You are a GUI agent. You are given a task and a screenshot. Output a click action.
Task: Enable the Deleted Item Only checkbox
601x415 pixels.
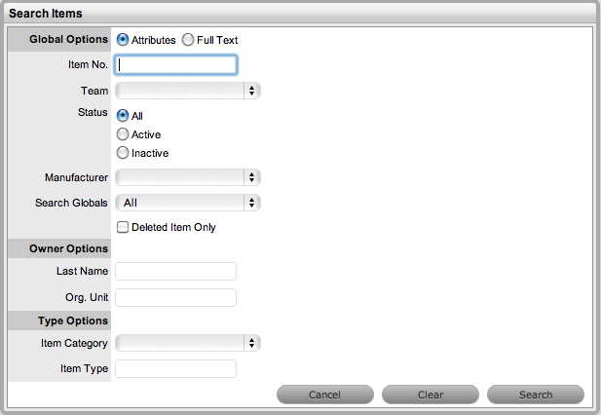click(123, 227)
